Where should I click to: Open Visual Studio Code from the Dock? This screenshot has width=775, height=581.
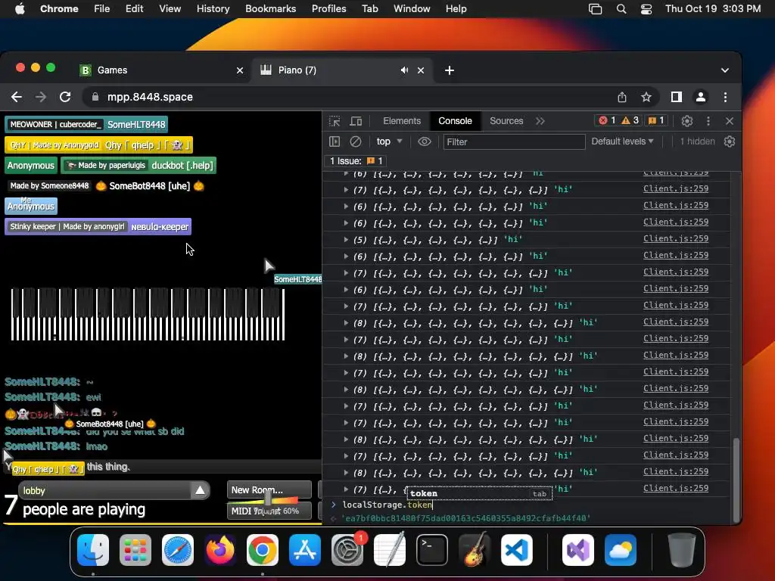516,550
